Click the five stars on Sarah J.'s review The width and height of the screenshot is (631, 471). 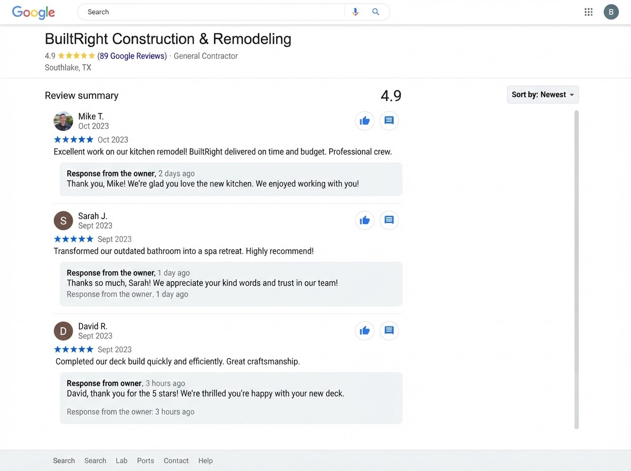click(74, 239)
